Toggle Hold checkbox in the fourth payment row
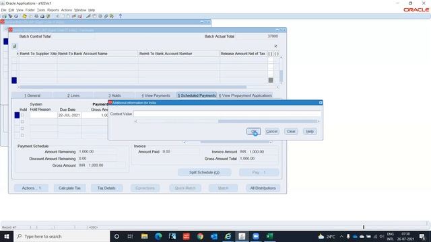The width and height of the screenshot is (431, 242). click(x=22, y=135)
